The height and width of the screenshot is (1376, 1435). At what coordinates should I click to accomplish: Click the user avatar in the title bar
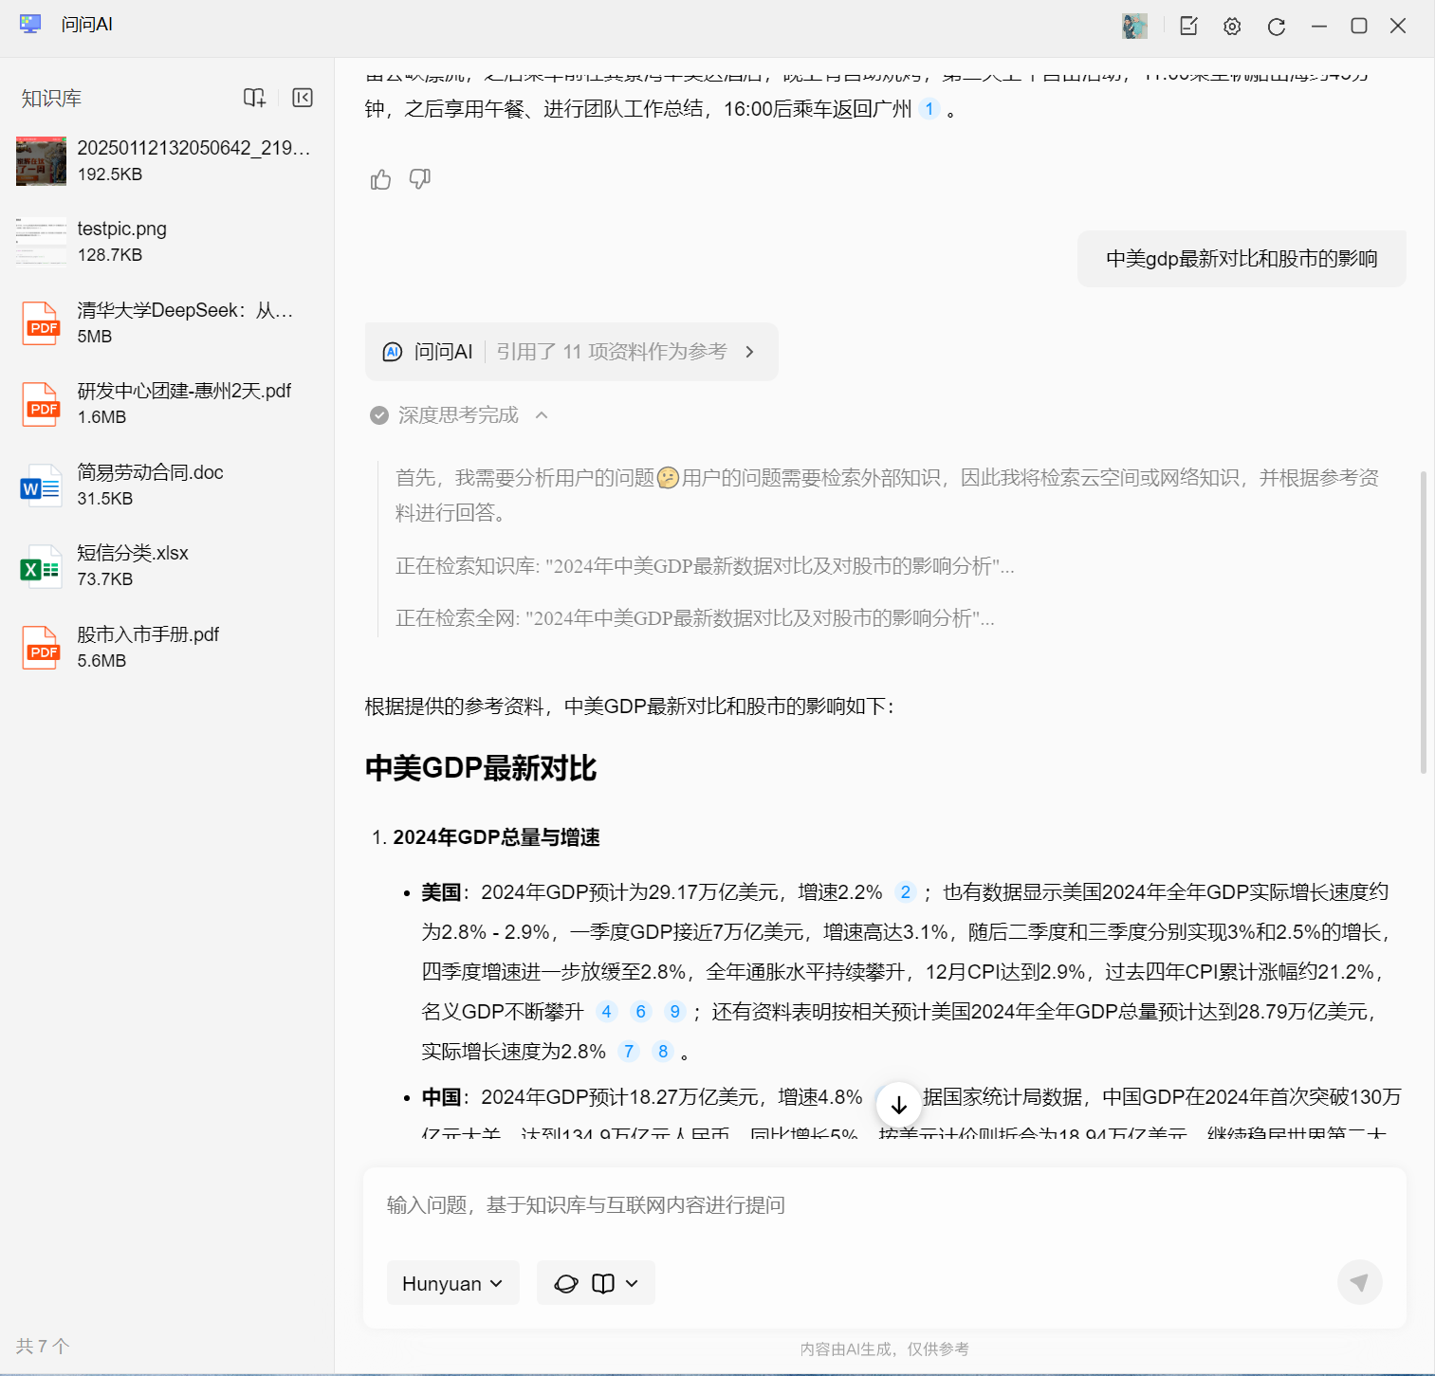pos(1134,27)
